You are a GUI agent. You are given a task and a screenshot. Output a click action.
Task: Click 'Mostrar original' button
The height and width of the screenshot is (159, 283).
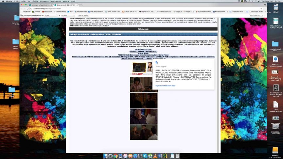pyautogui.click(x=83, y=15)
